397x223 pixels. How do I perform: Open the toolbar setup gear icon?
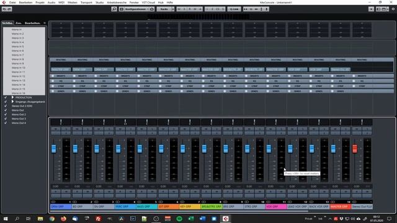393,9
